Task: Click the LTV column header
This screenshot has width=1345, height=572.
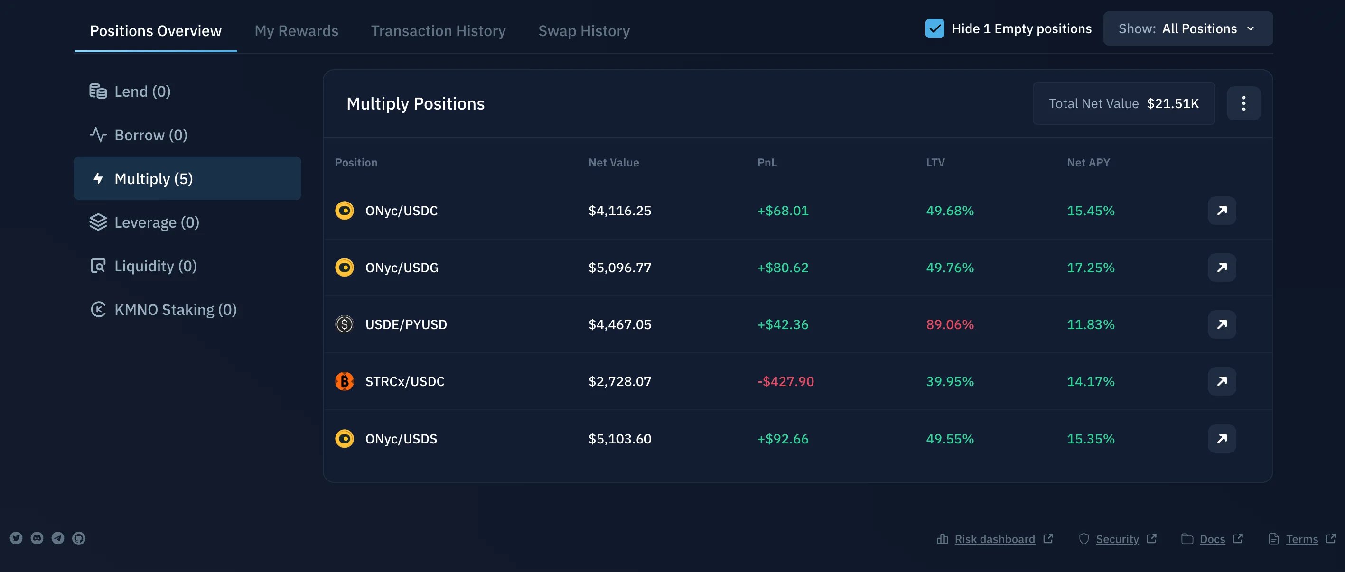Action: click(x=935, y=162)
